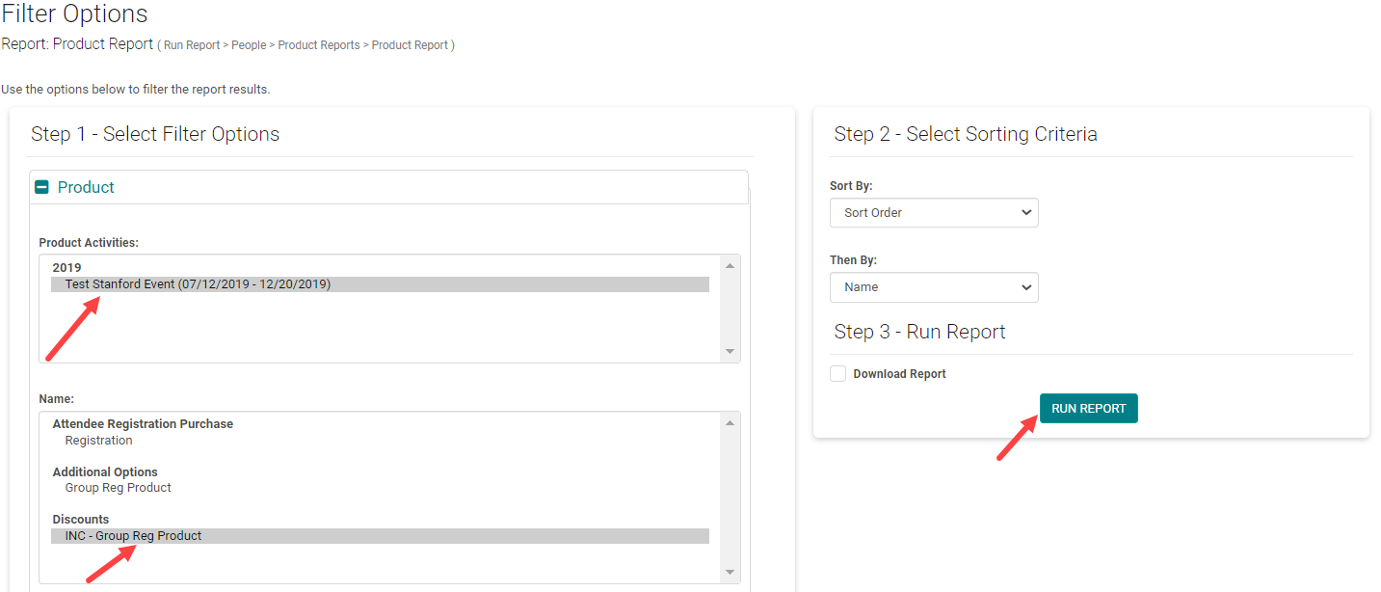1381x592 pixels.
Task: Click the Sort Order dropdown chevron
Action: point(1025,213)
